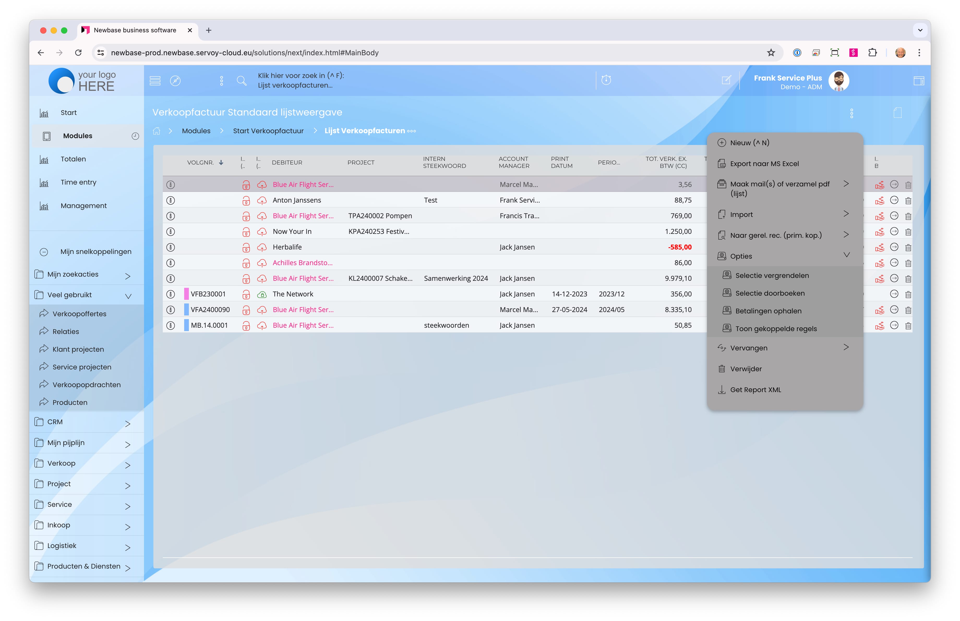Viewport: 960px width, 621px height.
Task: Click the hamburger list icon in top bar
Action: (x=155, y=81)
